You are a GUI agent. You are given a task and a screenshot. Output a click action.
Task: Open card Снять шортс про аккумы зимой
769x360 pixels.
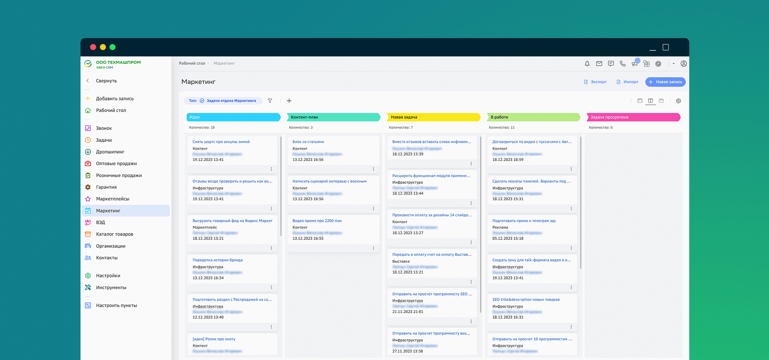[221, 142]
